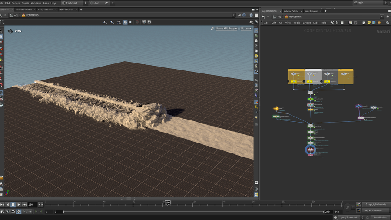Open the network editor Add menu
The width and height of the screenshot is (391, 220).
pos(266,23)
